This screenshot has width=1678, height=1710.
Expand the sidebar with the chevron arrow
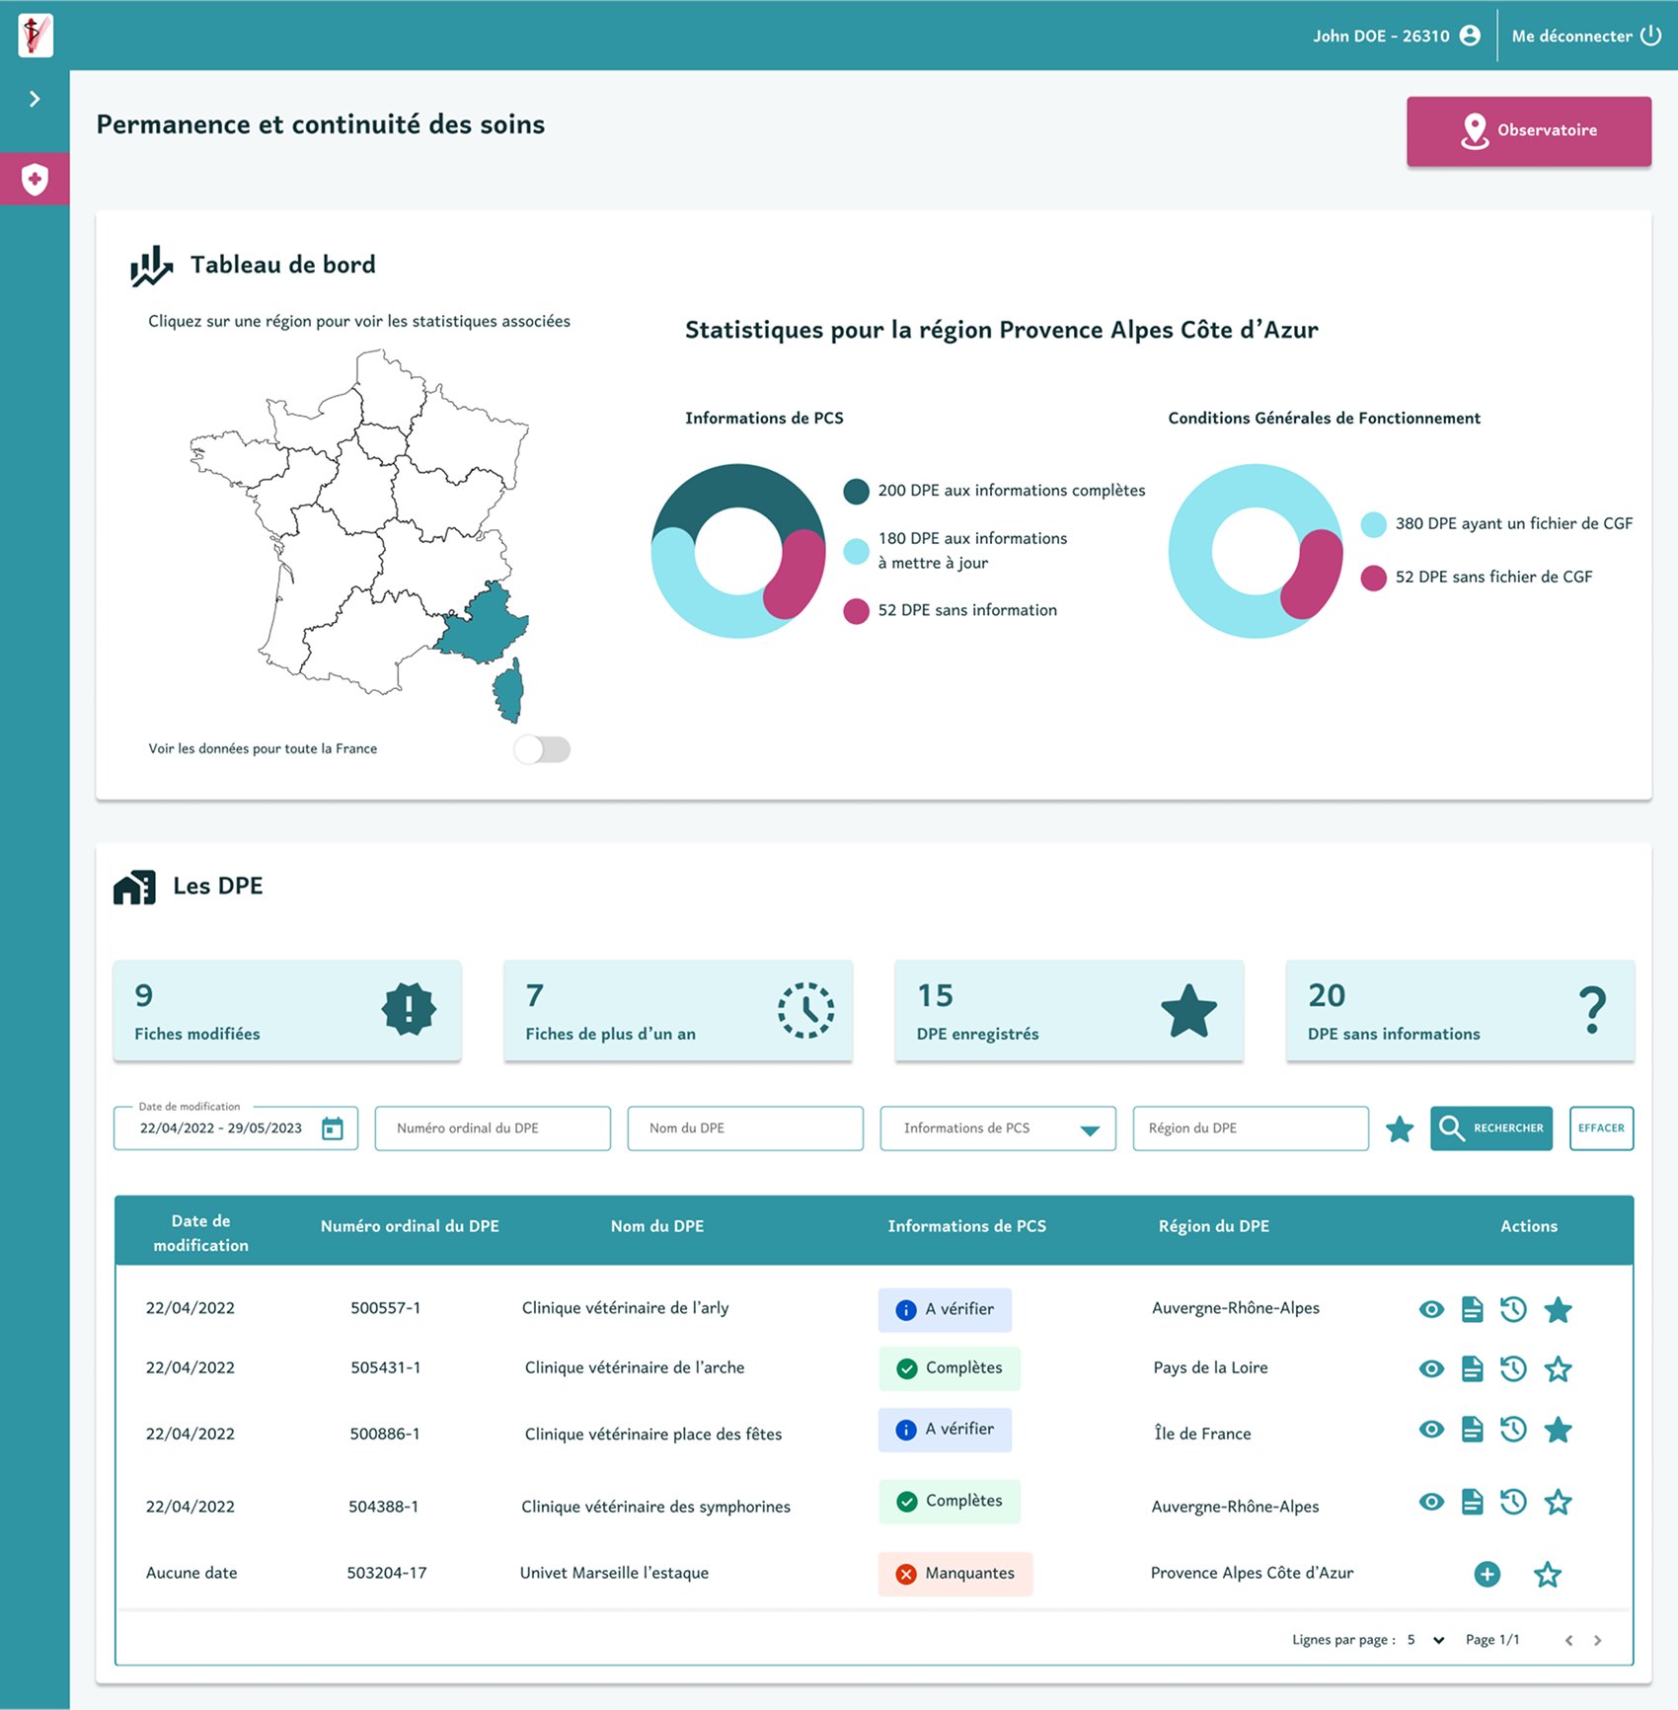tap(35, 99)
